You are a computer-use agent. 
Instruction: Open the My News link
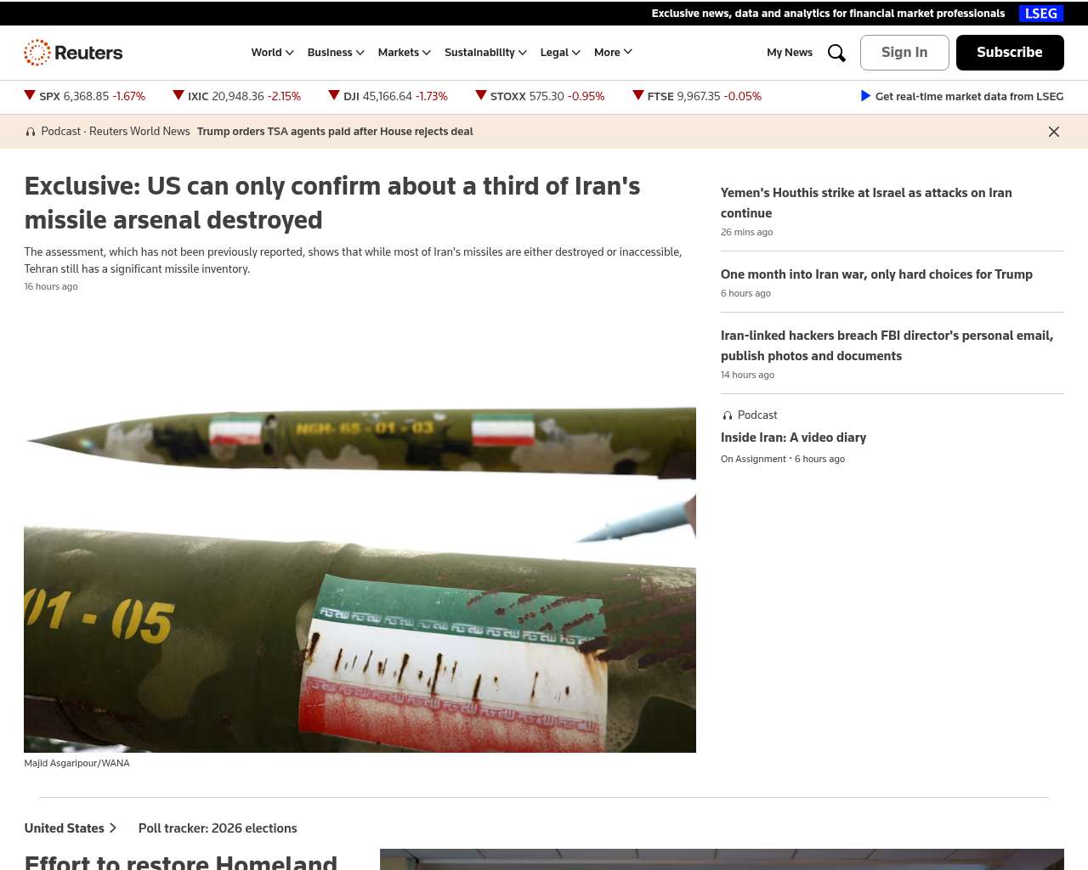point(789,53)
